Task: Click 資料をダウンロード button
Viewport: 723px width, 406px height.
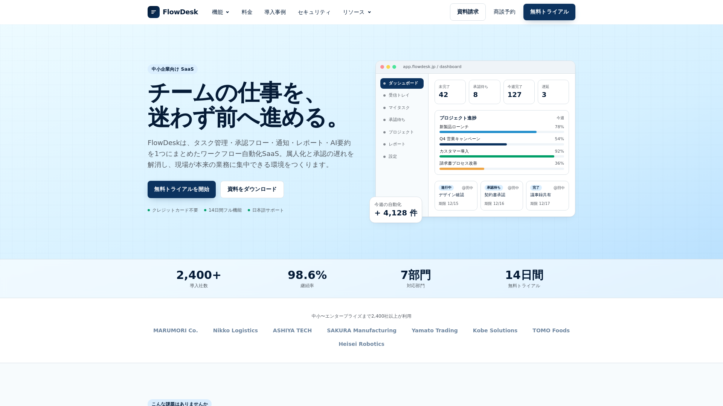Action: click(x=252, y=189)
